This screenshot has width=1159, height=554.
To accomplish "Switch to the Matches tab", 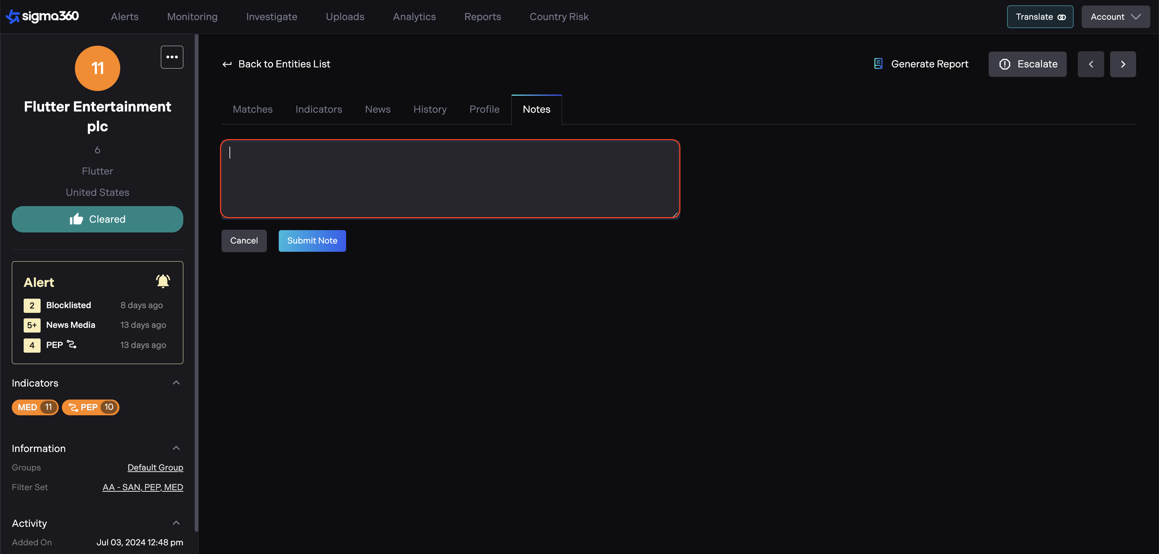I will (x=252, y=109).
